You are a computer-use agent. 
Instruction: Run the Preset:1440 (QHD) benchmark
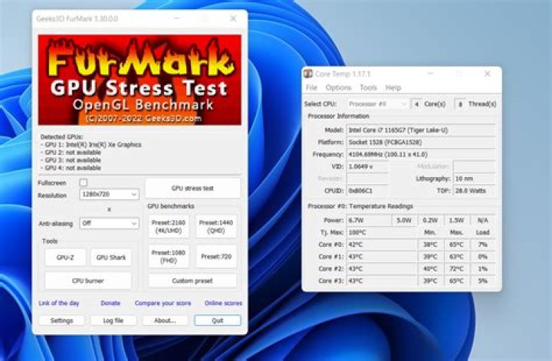point(216,227)
